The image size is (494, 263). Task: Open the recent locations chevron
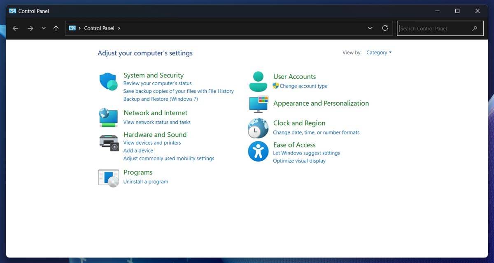coord(44,28)
